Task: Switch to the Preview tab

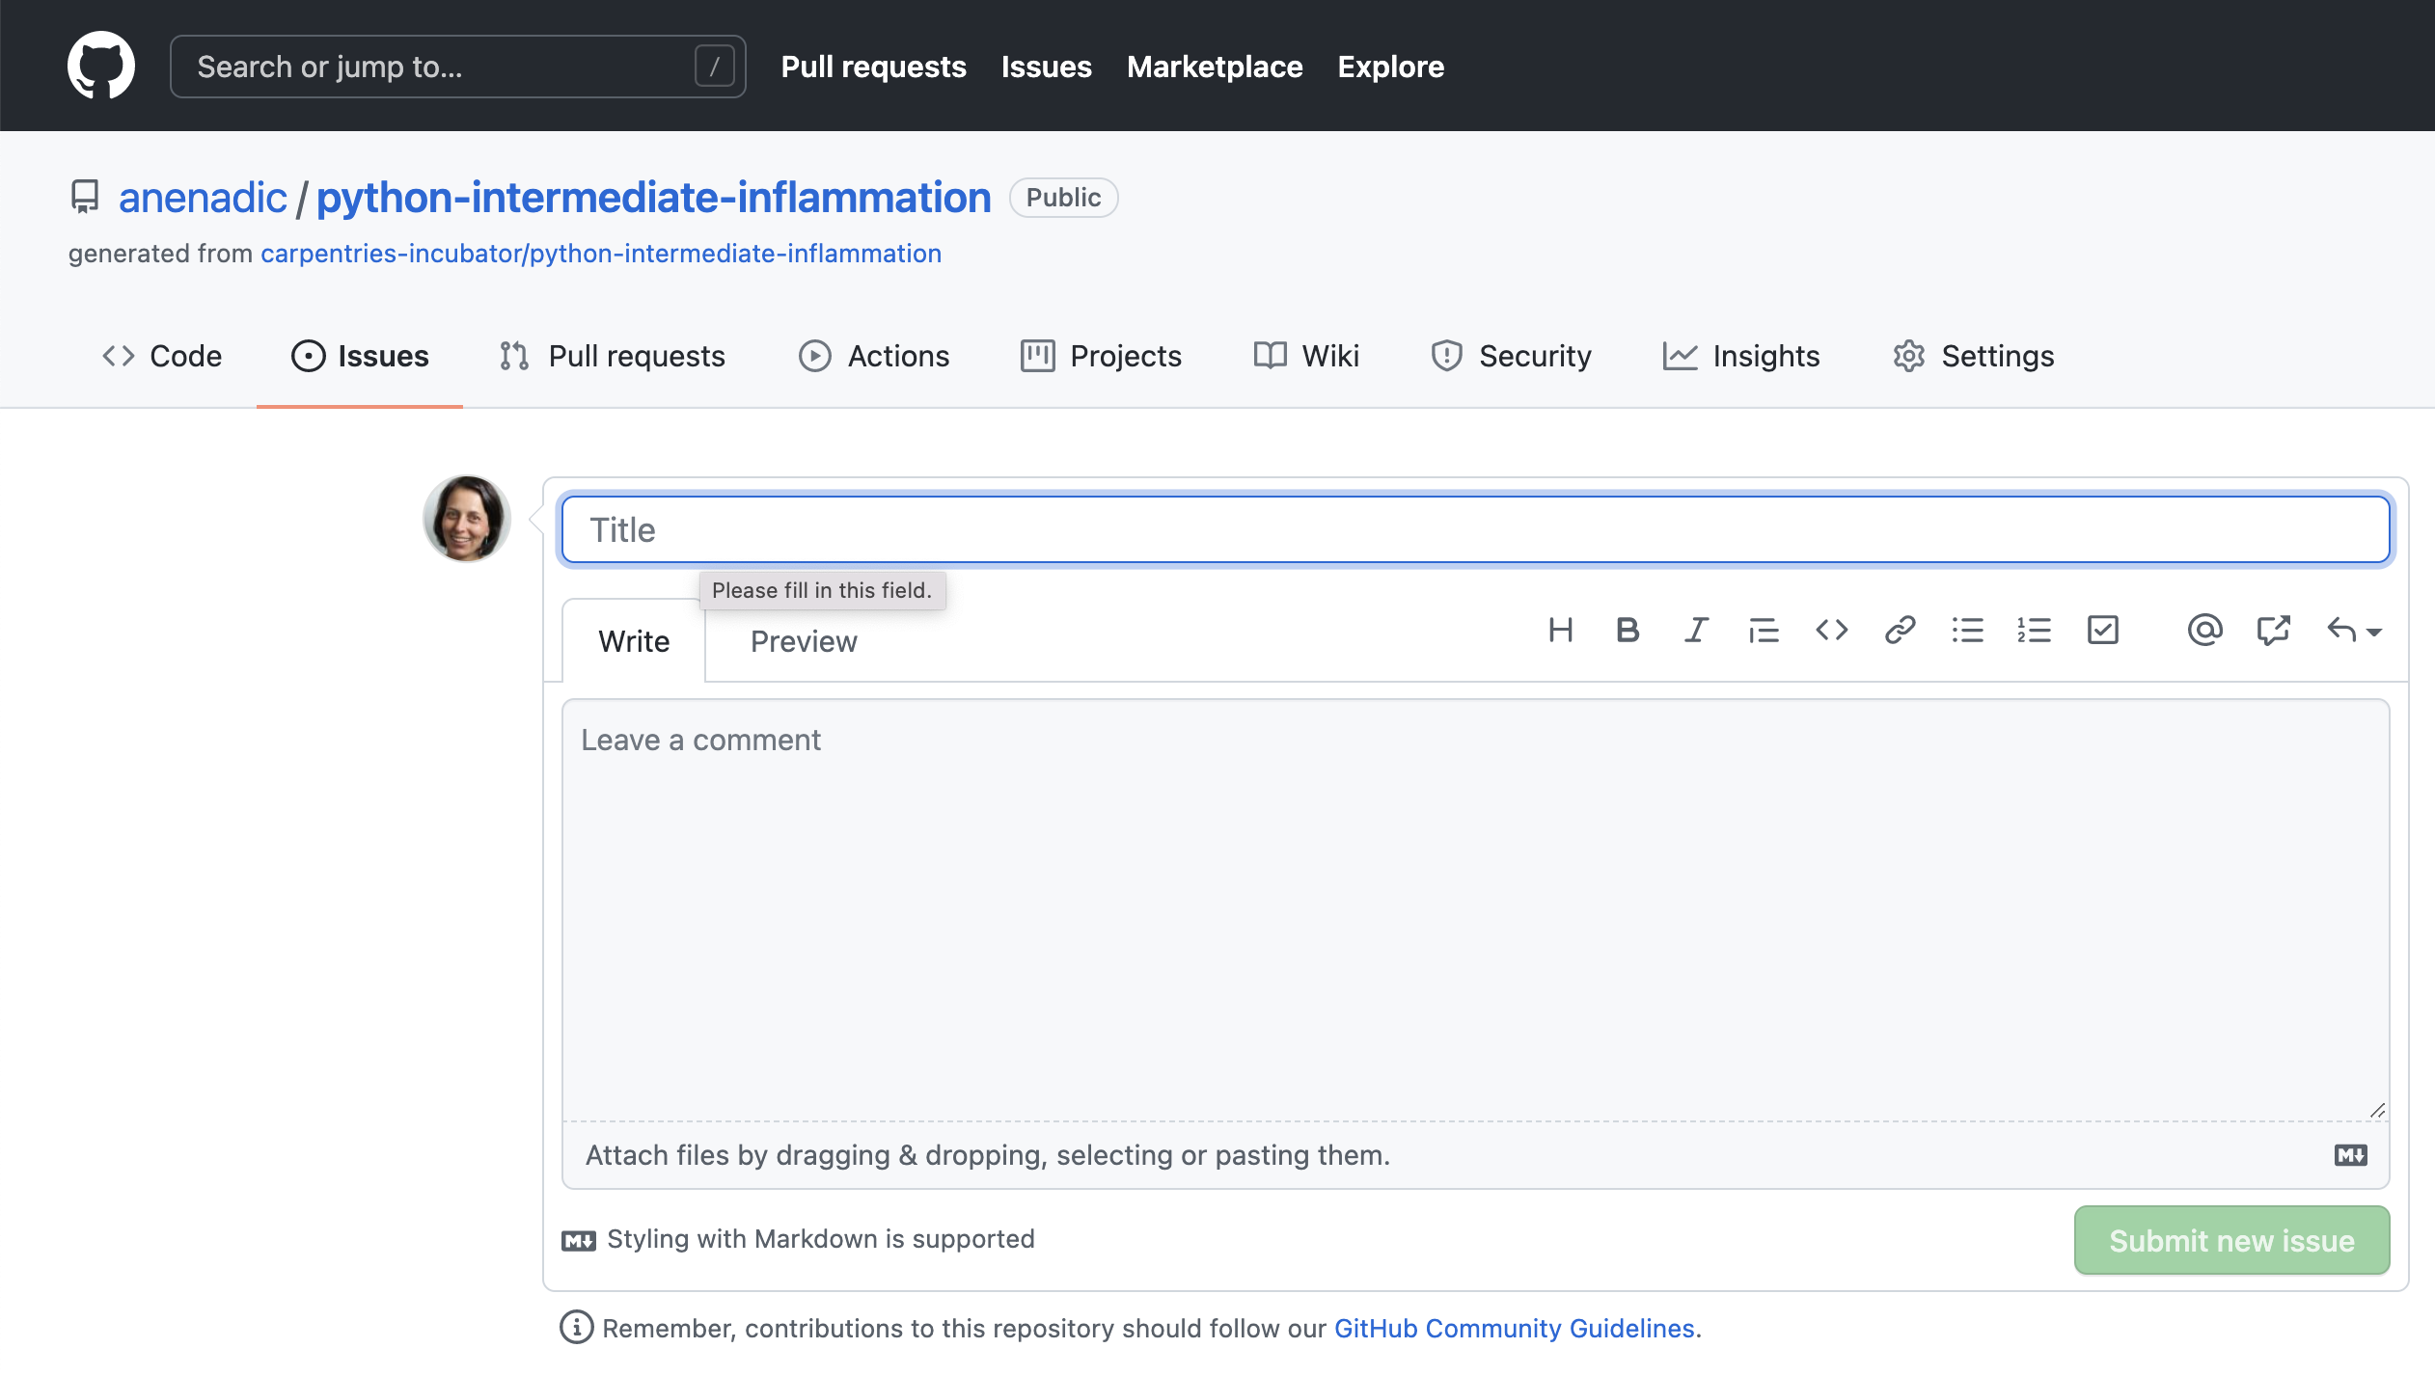Action: [x=803, y=641]
